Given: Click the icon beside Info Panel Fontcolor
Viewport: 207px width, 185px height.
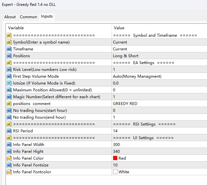Looking at the screenshot, I should 9,172.
